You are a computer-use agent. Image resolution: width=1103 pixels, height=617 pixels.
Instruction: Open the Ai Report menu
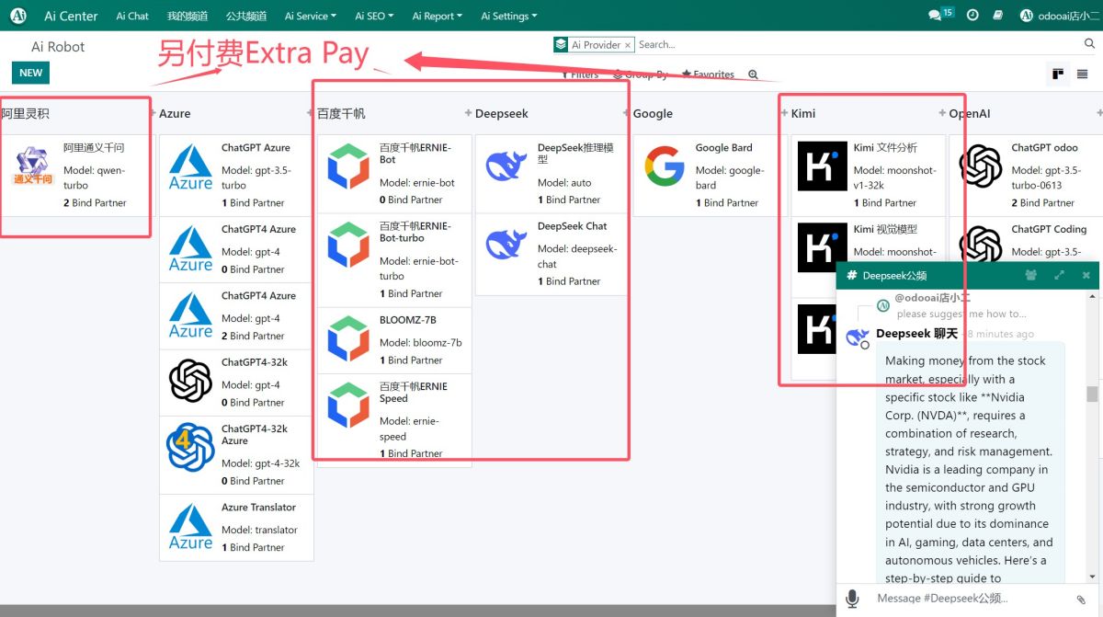point(438,16)
